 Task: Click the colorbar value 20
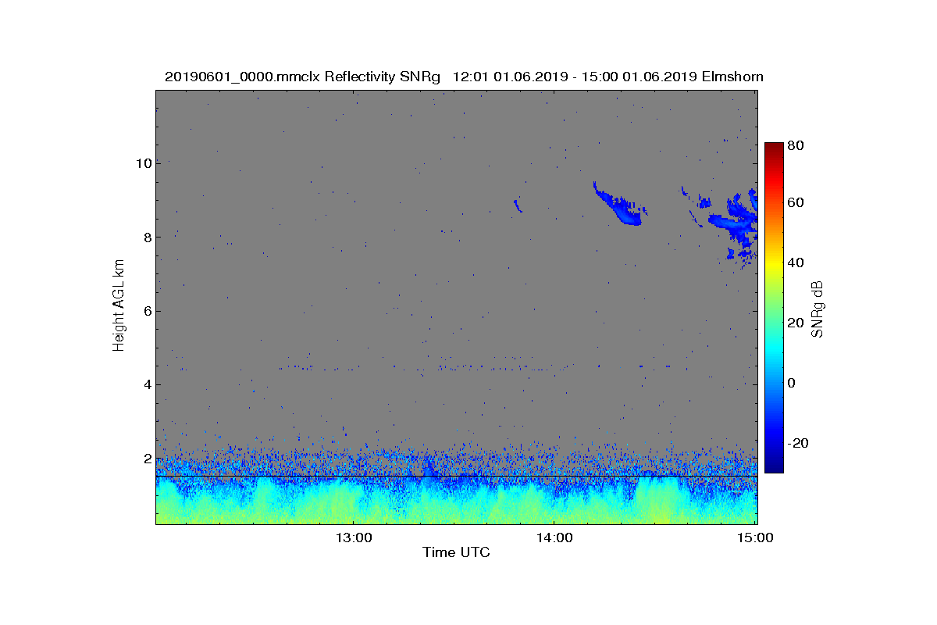[797, 323]
